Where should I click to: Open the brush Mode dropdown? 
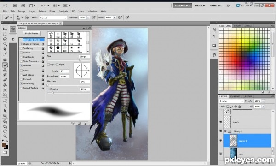click(53, 18)
